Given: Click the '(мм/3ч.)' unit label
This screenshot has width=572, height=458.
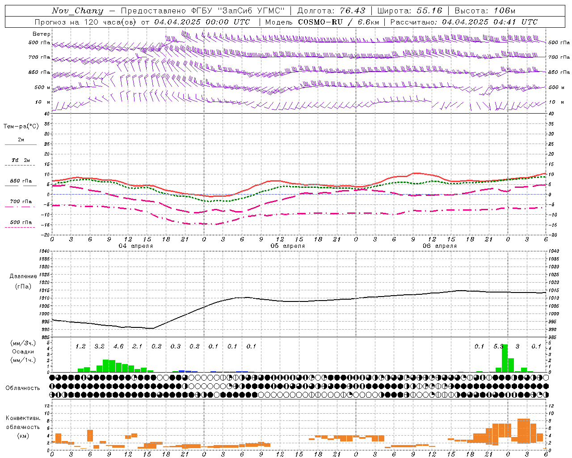Looking at the screenshot, I should click(x=23, y=343).
